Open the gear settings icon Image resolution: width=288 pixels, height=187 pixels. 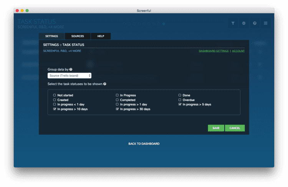coord(244,23)
